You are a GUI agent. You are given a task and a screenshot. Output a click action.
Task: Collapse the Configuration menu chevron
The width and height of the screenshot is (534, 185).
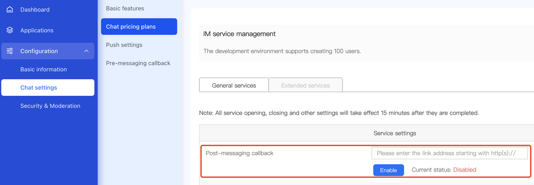tap(86, 51)
